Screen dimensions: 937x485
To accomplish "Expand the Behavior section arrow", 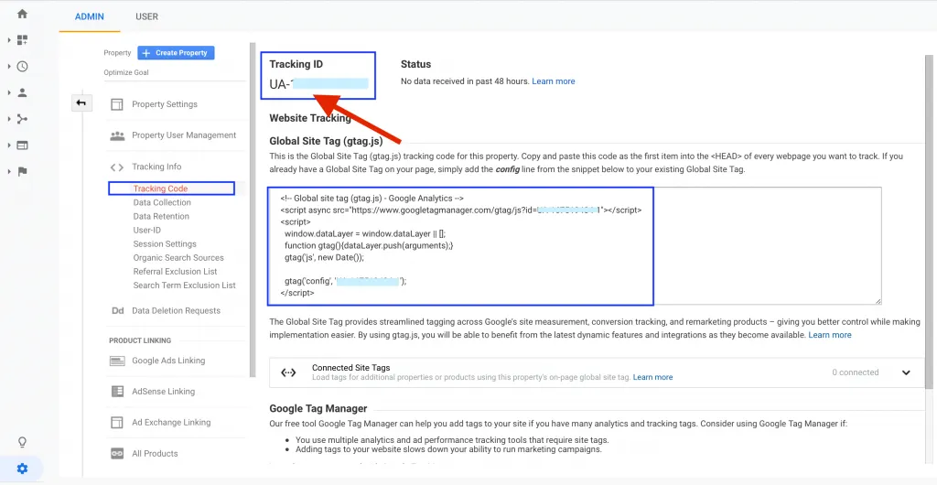I will click(9, 145).
